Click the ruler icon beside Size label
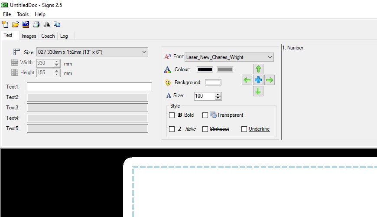Screen dimensions: 377x217 [x=16, y=52]
